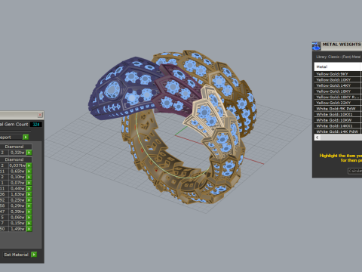Click green arrow in the 0,06tw row
Screen dimensions: 362x272
tap(29, 218)
